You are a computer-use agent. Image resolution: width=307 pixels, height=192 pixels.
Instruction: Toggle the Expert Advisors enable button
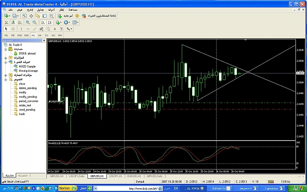(99, 16)
